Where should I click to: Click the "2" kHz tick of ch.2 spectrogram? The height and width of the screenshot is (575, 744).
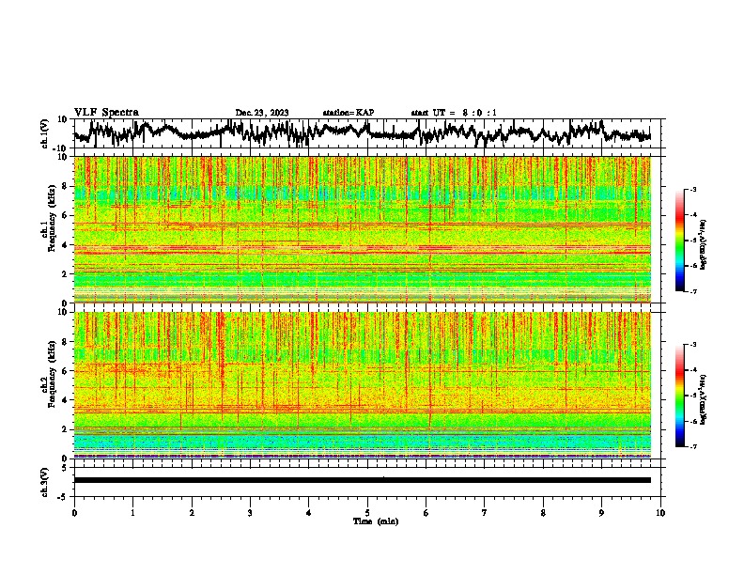click(x=66, y=429)
